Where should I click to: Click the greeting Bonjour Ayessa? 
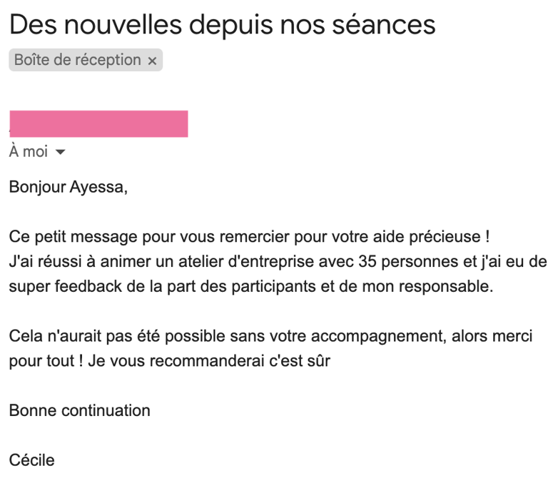pyautogui.click(x=68, y=187)
